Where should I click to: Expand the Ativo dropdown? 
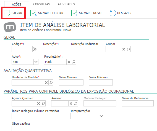click(x=36, y=62)
